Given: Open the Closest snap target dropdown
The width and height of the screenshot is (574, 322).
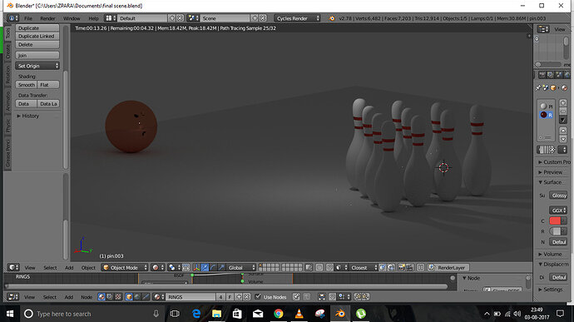Looking at the screenshot, I should pyautogui.click(x=364, y=267).
